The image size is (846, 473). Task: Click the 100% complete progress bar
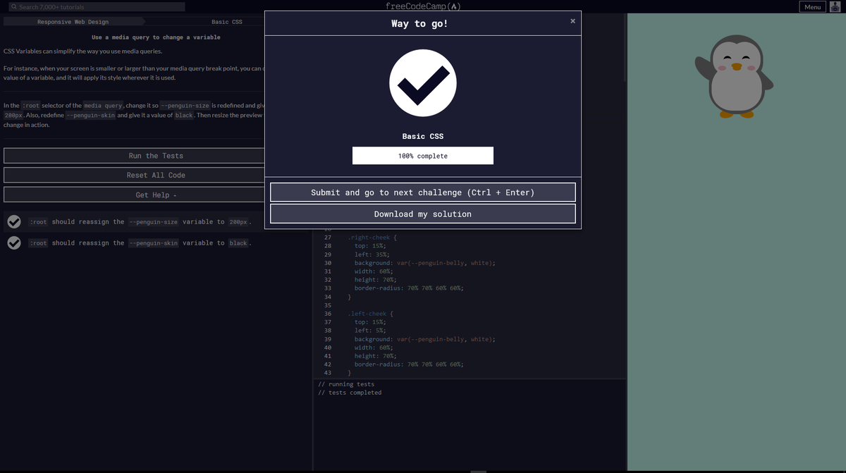tap(423, 156)
